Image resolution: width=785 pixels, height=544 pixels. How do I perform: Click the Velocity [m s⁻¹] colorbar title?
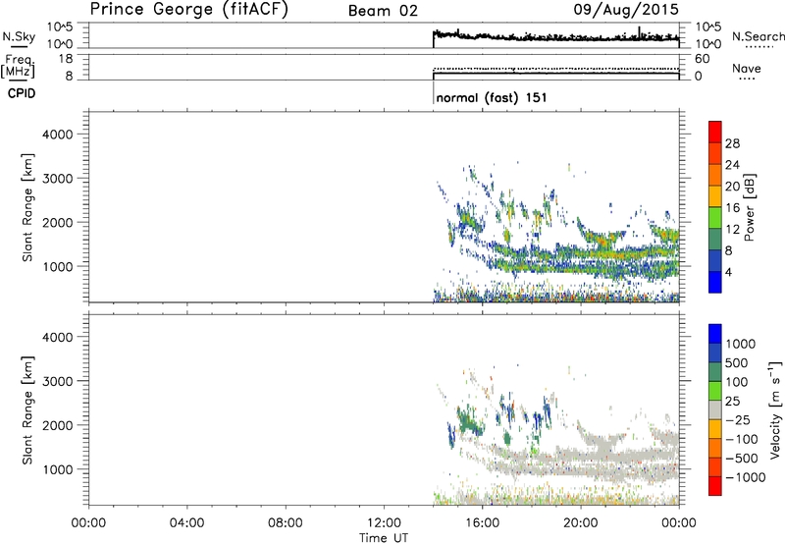(775, 409)
